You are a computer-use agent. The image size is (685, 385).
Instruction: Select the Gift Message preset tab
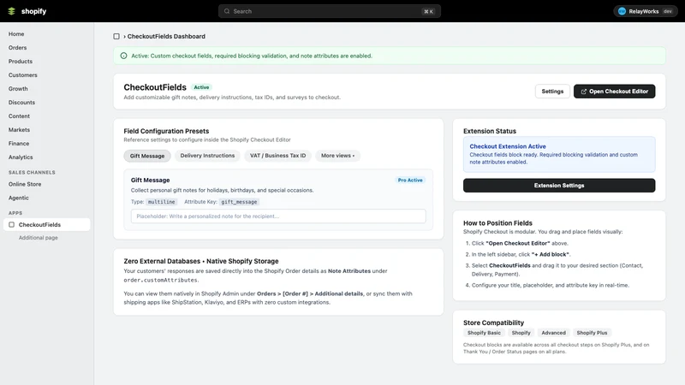tap(147, 156)
